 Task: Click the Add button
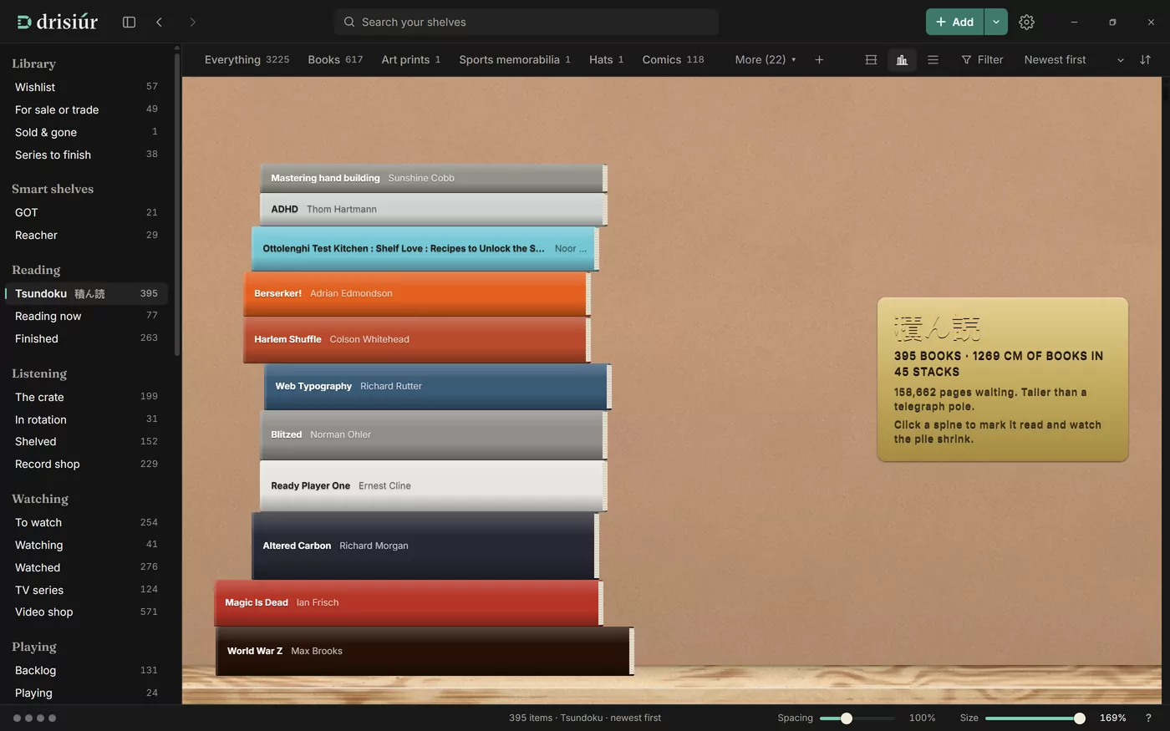pyautogui.click(x=954, y=23)
